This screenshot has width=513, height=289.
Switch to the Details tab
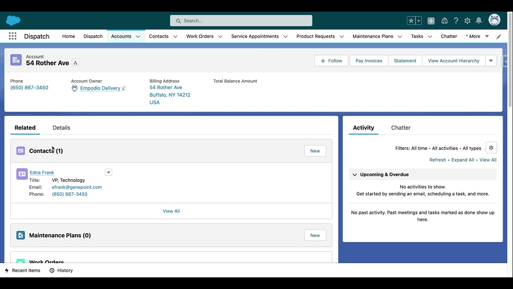(61, 128)
